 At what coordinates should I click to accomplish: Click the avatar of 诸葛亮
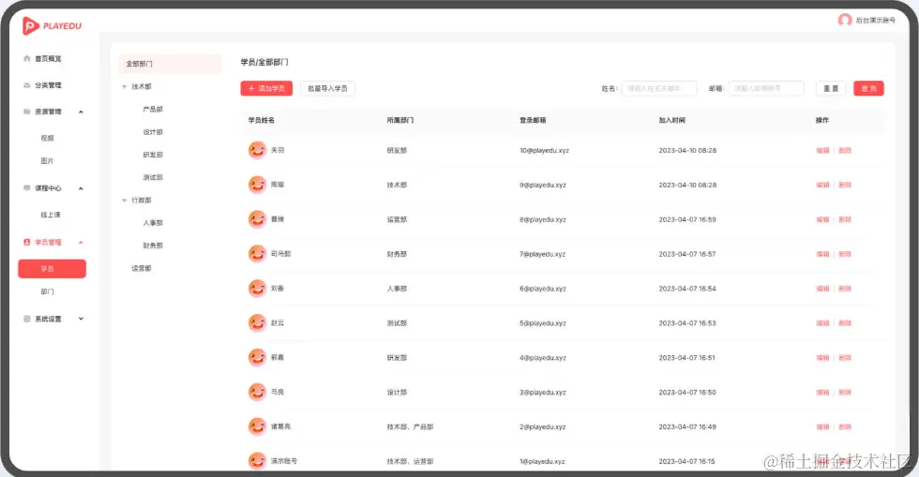point(257,426)
